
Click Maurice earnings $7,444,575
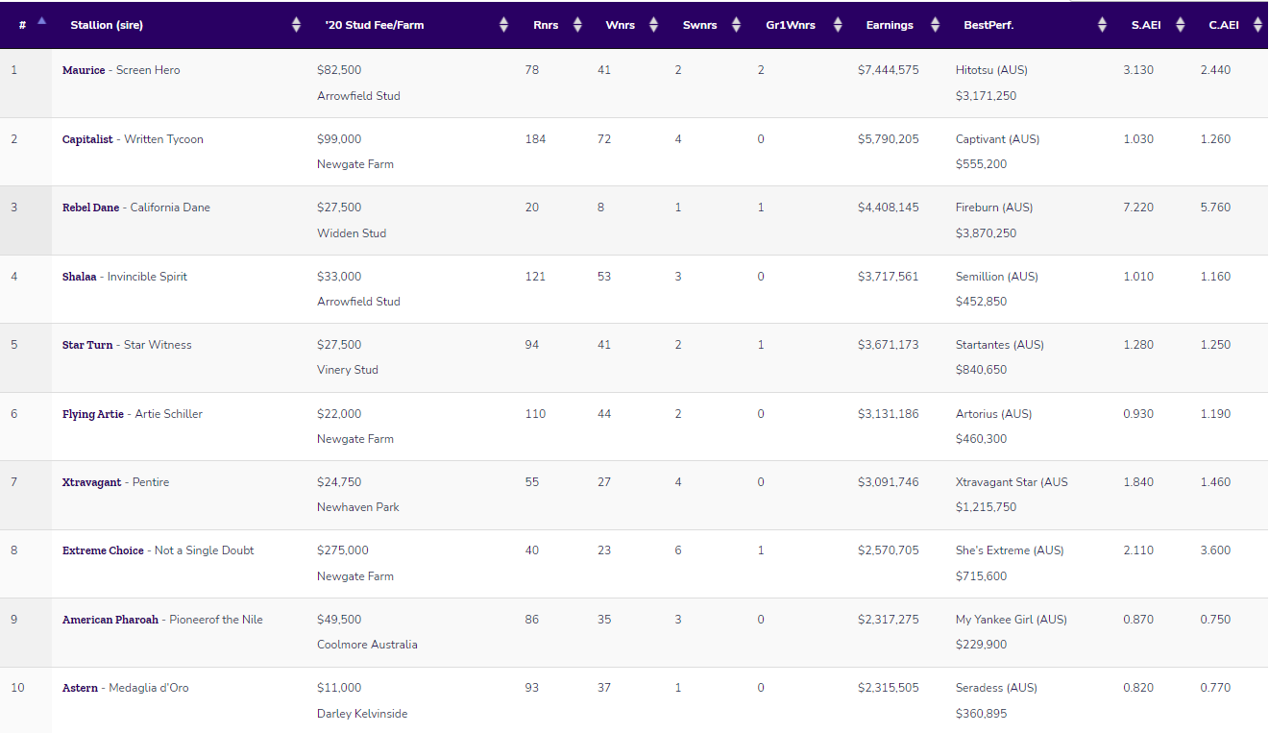[889, 70]
